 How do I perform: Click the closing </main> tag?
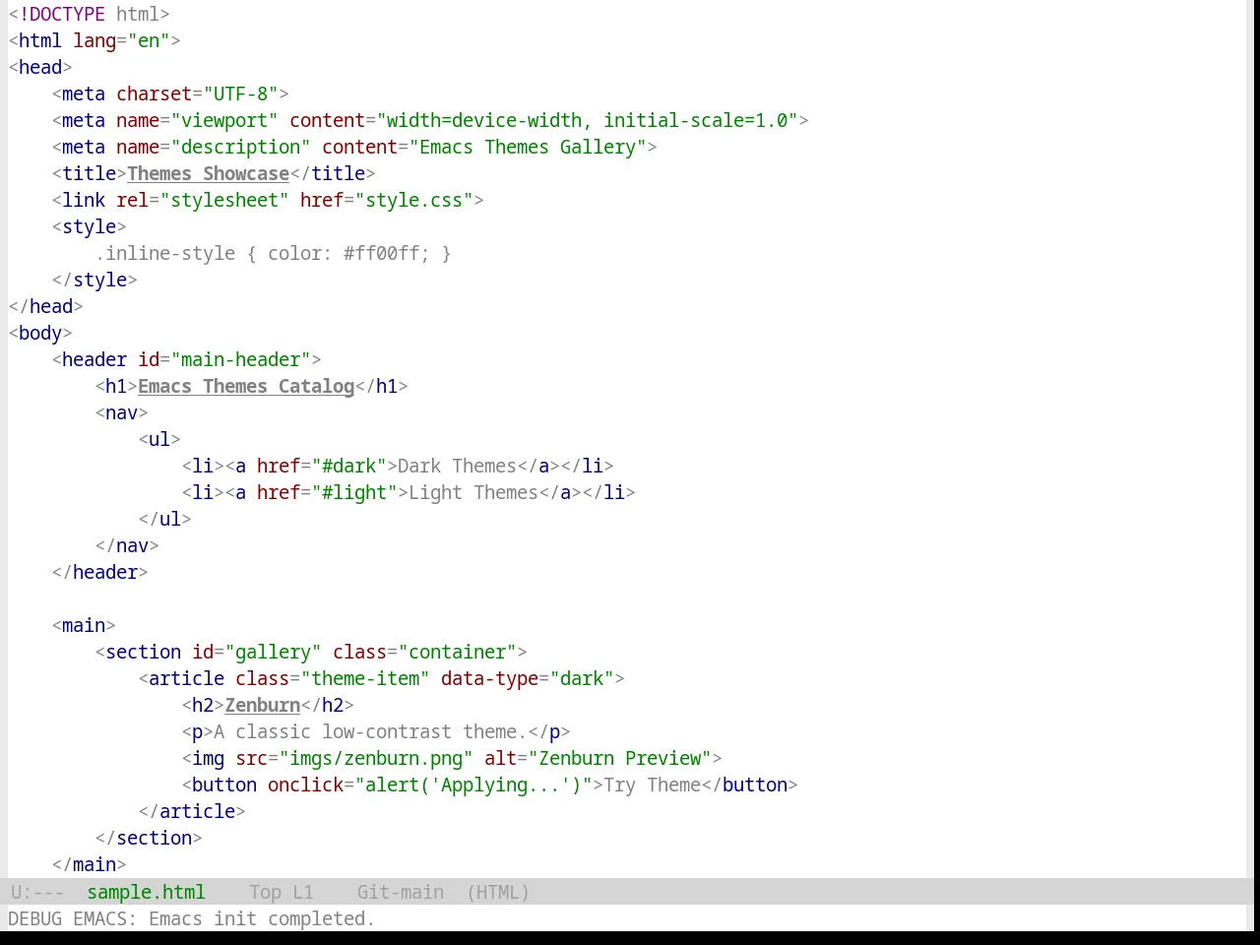[90, 865]
